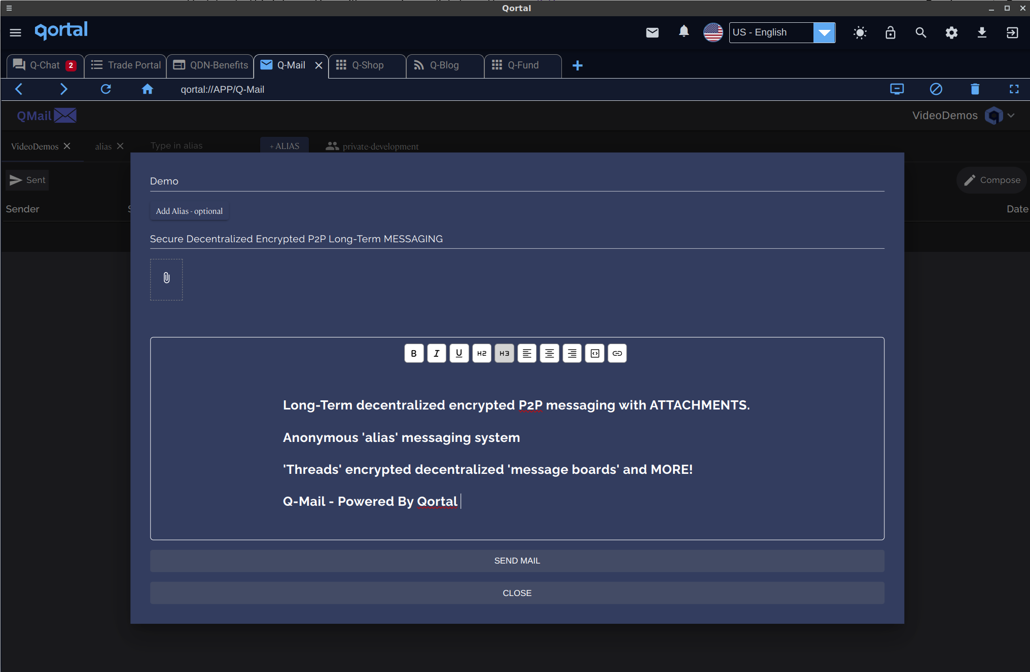Click Add Alias - optional button
The height and width of the screenshot is (672, 1030).
point(189,211)
